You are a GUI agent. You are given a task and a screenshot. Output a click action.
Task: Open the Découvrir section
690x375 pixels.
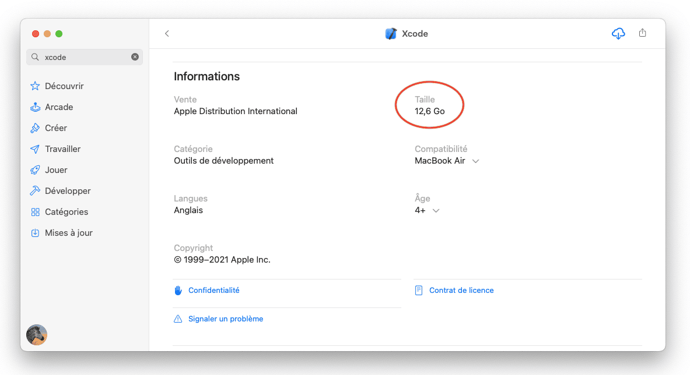point(64,86)
